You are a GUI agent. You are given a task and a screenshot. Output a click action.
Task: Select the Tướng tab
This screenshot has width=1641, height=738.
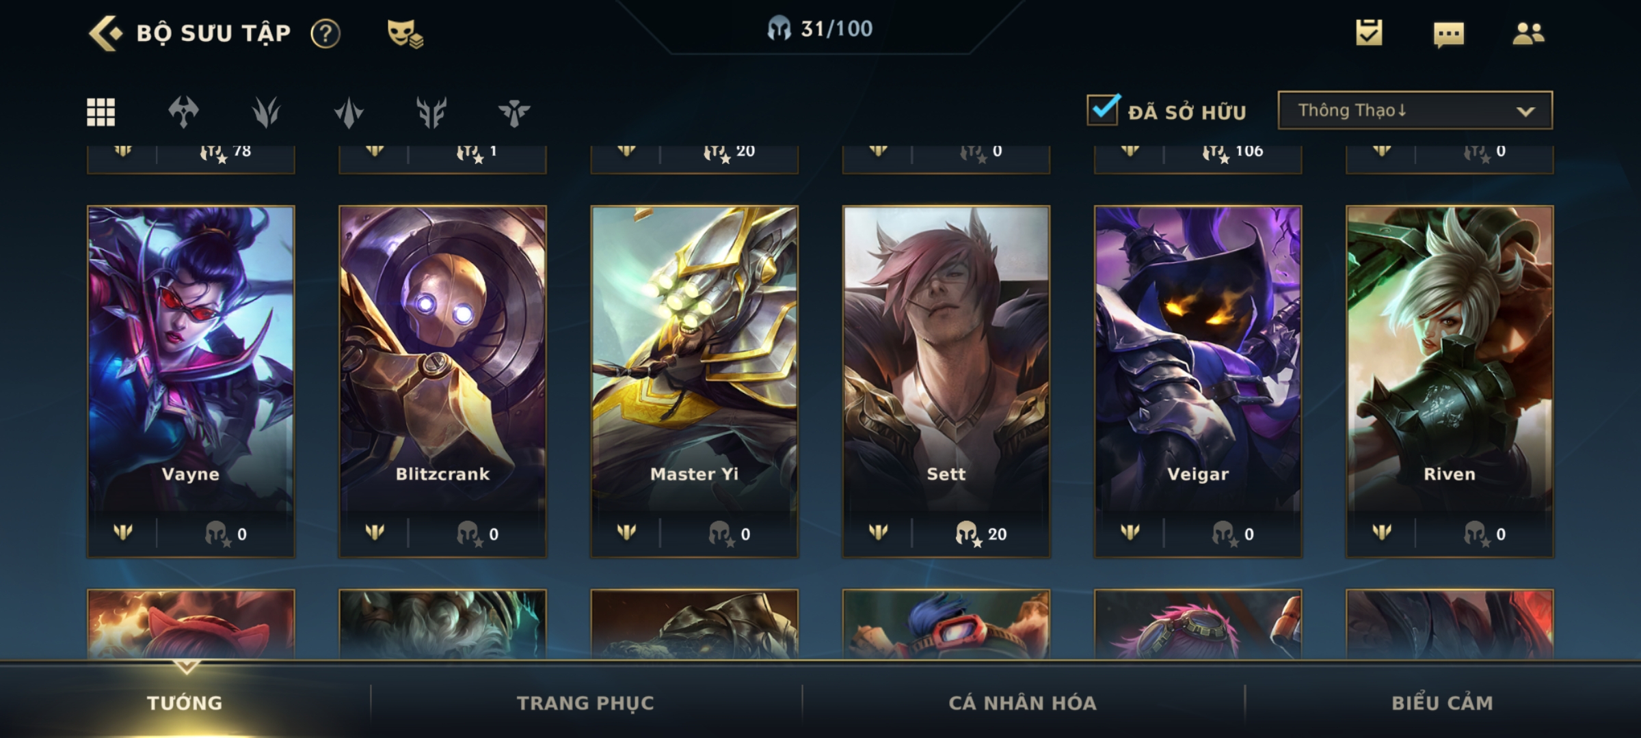[x=185, y=702]
